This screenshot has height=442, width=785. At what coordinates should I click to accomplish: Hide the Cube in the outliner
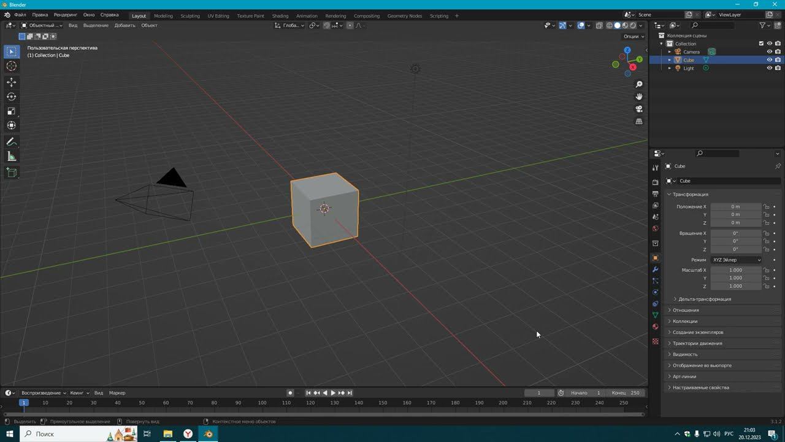coord(769,60)
